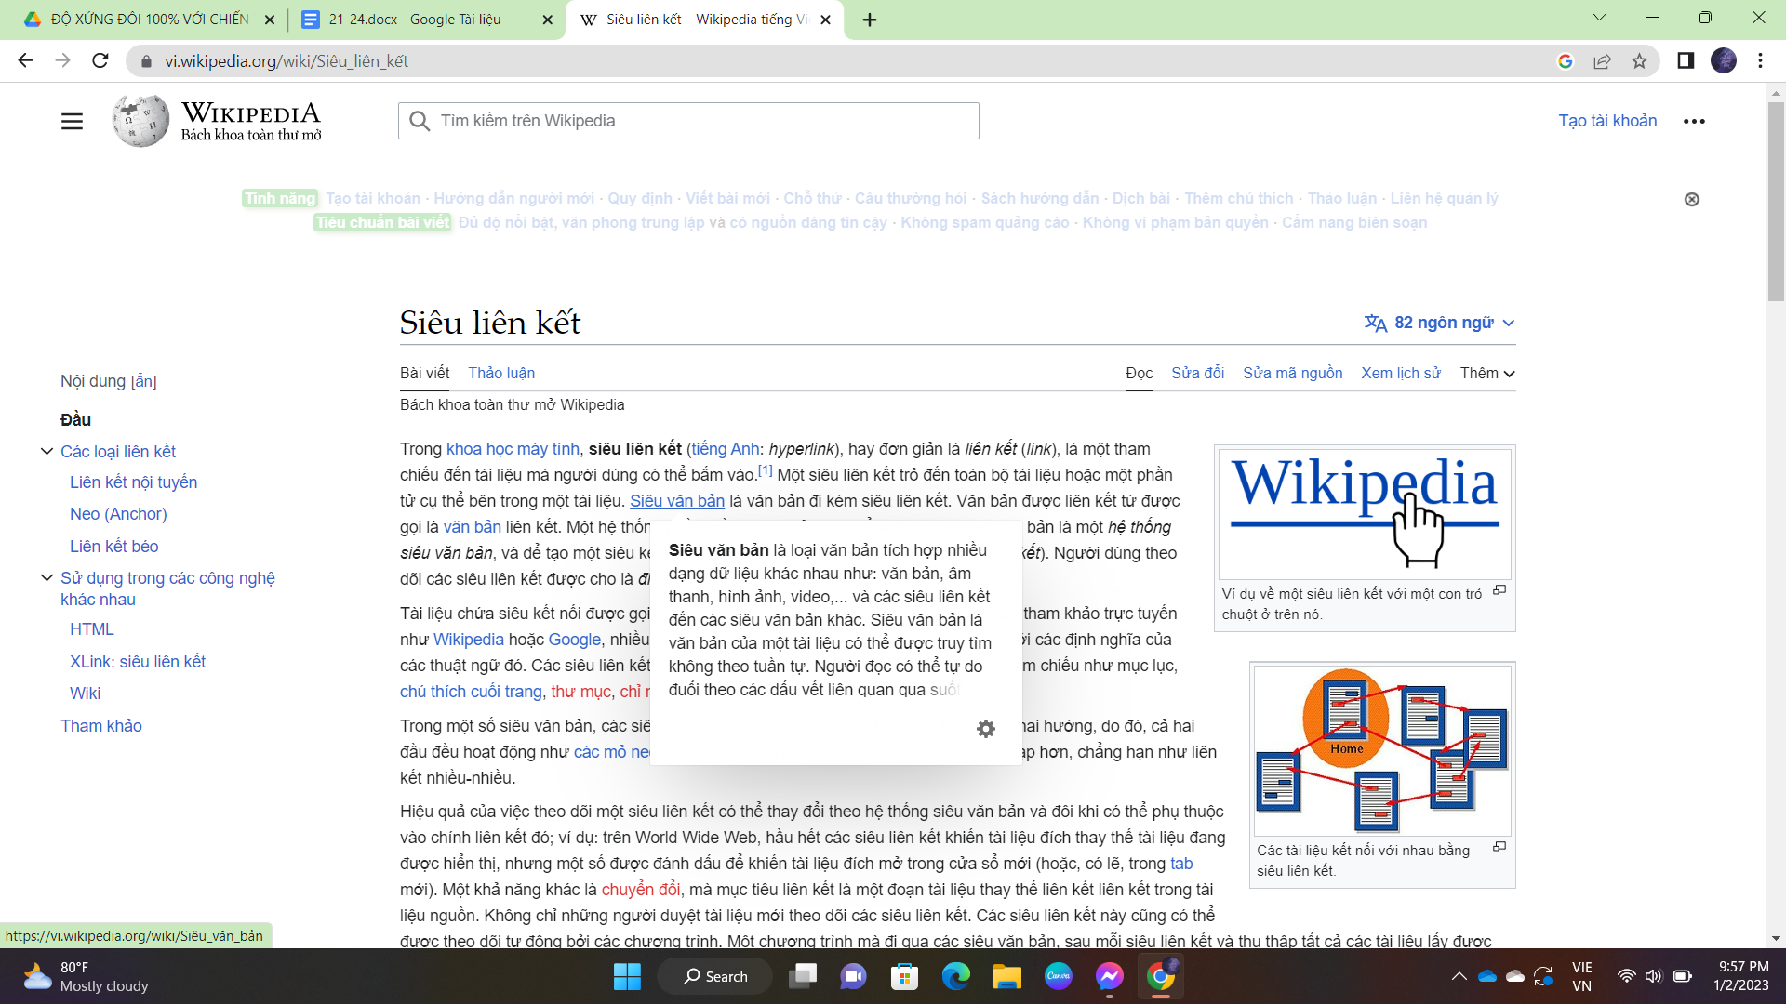Jump to the HTML section
Screen dimensions: 1786x1004
pos(92,629)
